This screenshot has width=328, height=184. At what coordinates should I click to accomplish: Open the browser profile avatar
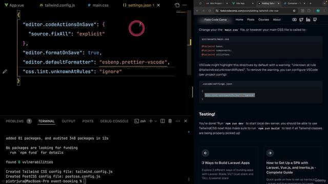pos(318,11)
